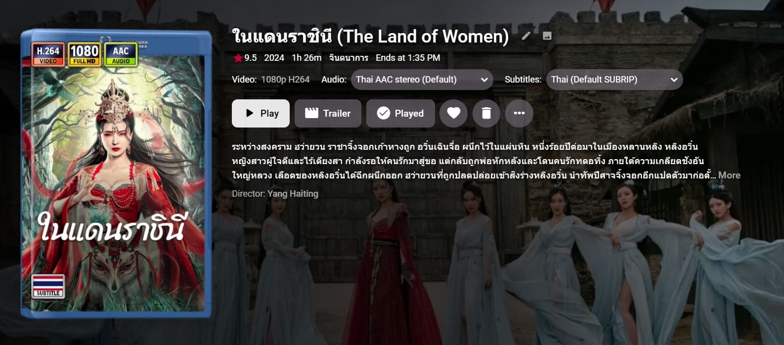Delete movie with the trash icon
This screenshot has height=345, width=784.
(x=486, y=113)
